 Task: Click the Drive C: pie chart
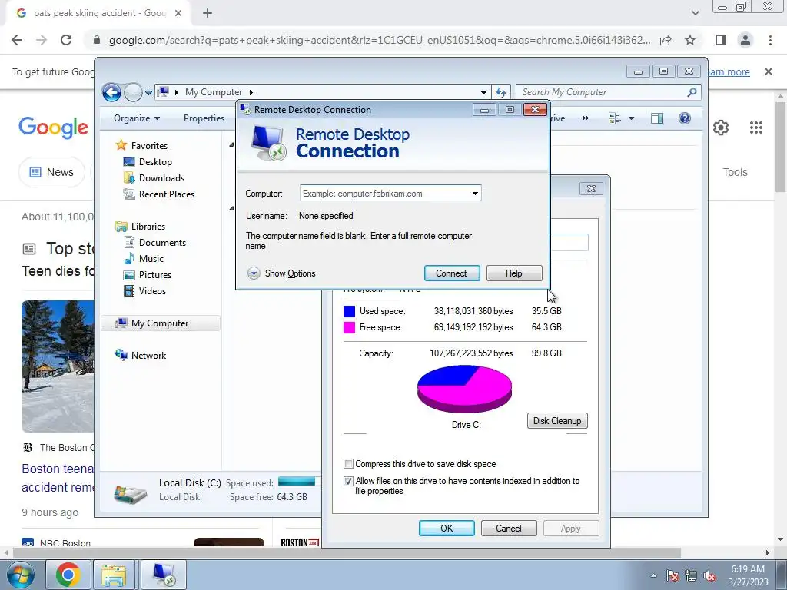coord(465,389)
